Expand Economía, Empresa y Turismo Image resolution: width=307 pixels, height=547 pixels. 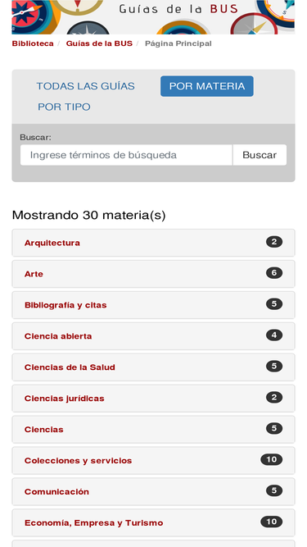[154, 522]
